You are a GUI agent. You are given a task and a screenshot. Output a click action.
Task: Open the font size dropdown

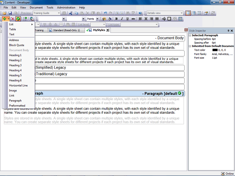tap(83, 19)
